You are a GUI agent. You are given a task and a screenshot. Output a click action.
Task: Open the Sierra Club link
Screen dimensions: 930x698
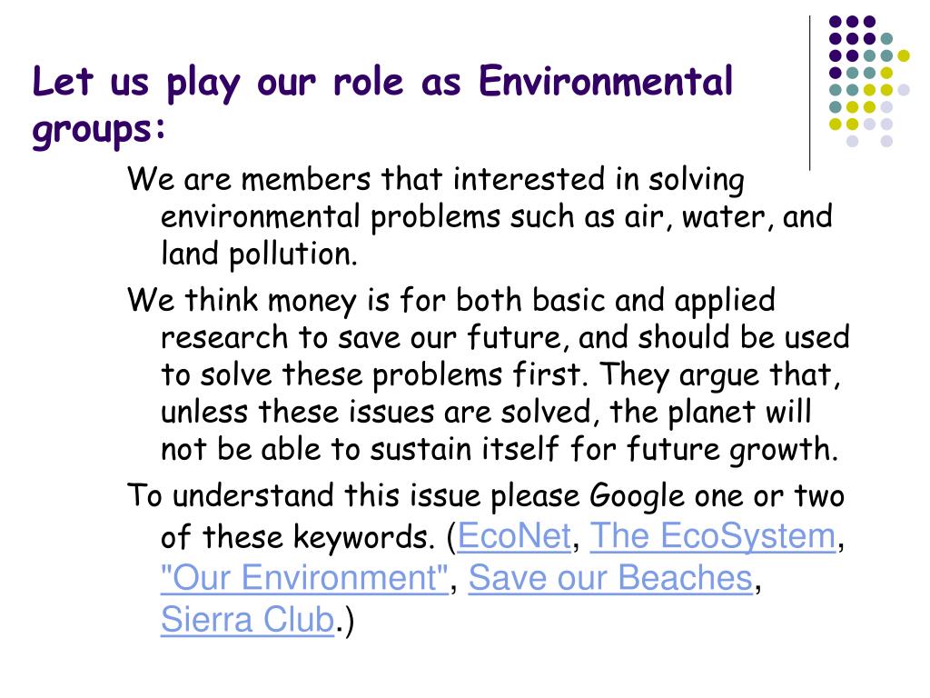248,620
